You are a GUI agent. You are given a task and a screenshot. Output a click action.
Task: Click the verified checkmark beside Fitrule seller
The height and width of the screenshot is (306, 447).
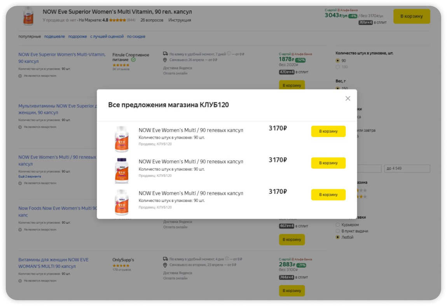(133, 60)
